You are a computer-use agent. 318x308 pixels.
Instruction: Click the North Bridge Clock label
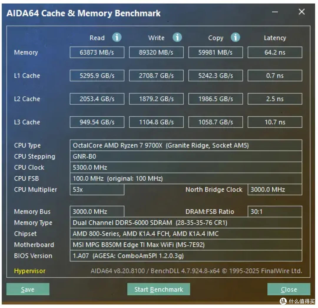coord(214,190)
